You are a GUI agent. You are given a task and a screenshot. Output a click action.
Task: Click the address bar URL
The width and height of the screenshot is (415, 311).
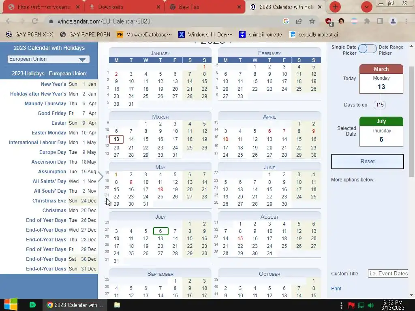click(x=104, y=21)
